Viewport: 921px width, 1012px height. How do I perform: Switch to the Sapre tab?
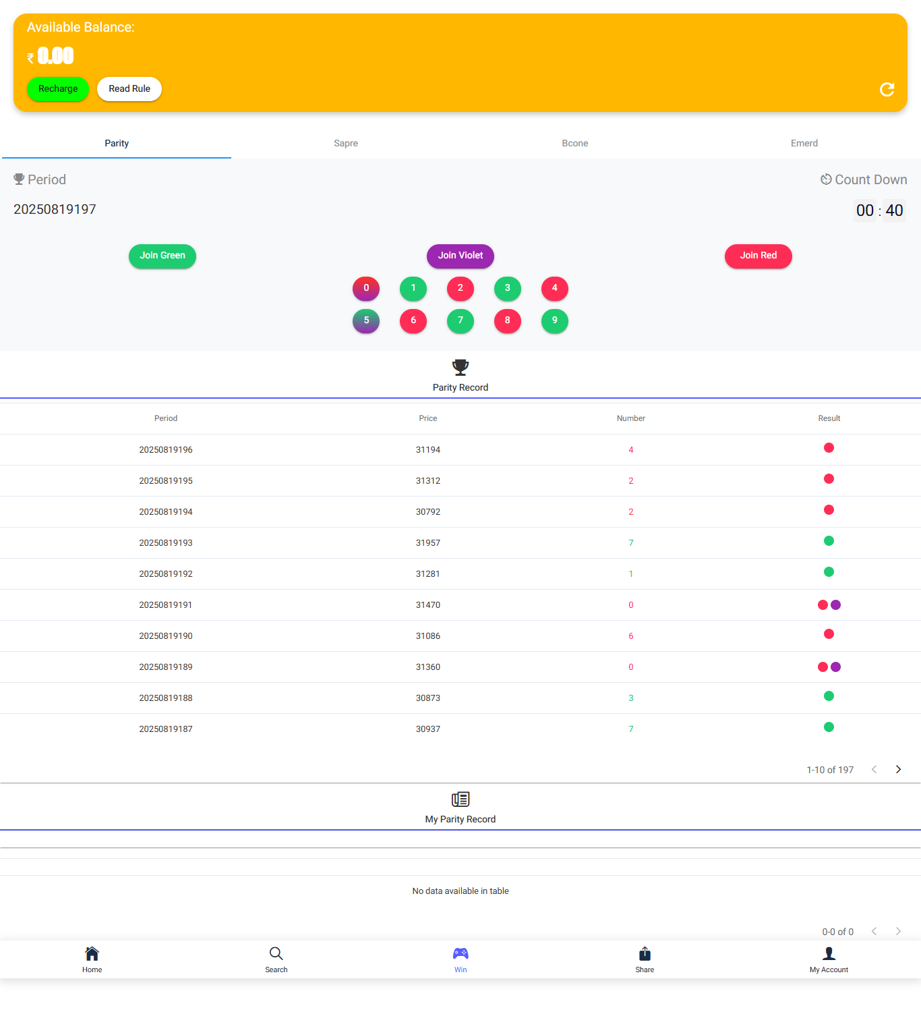346,143
